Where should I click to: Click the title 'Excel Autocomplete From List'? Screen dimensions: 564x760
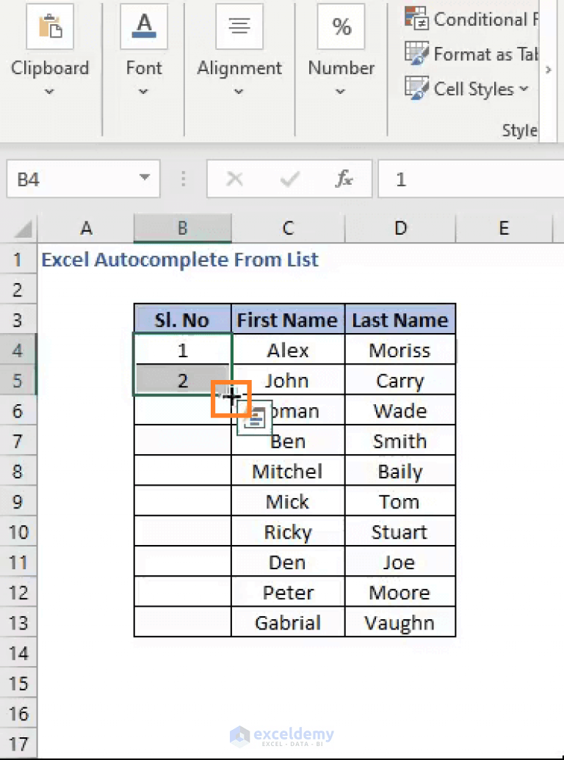pos(180,260)
